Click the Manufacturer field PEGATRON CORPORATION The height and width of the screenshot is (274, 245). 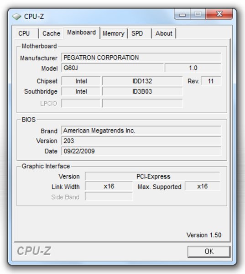141,58
